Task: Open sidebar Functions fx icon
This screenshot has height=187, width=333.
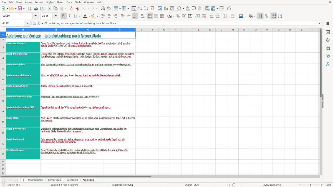Action: click(x=328, y=64)
